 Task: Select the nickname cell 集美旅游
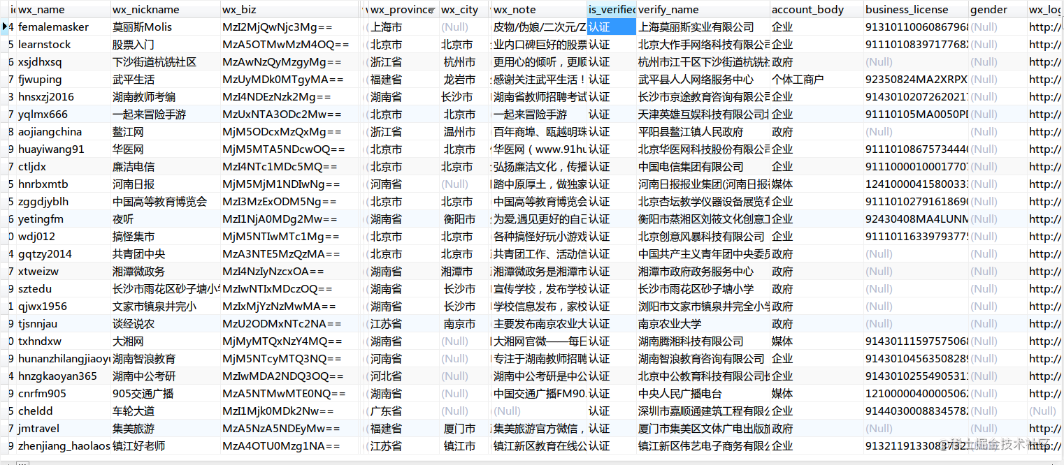tap(166, 429)
